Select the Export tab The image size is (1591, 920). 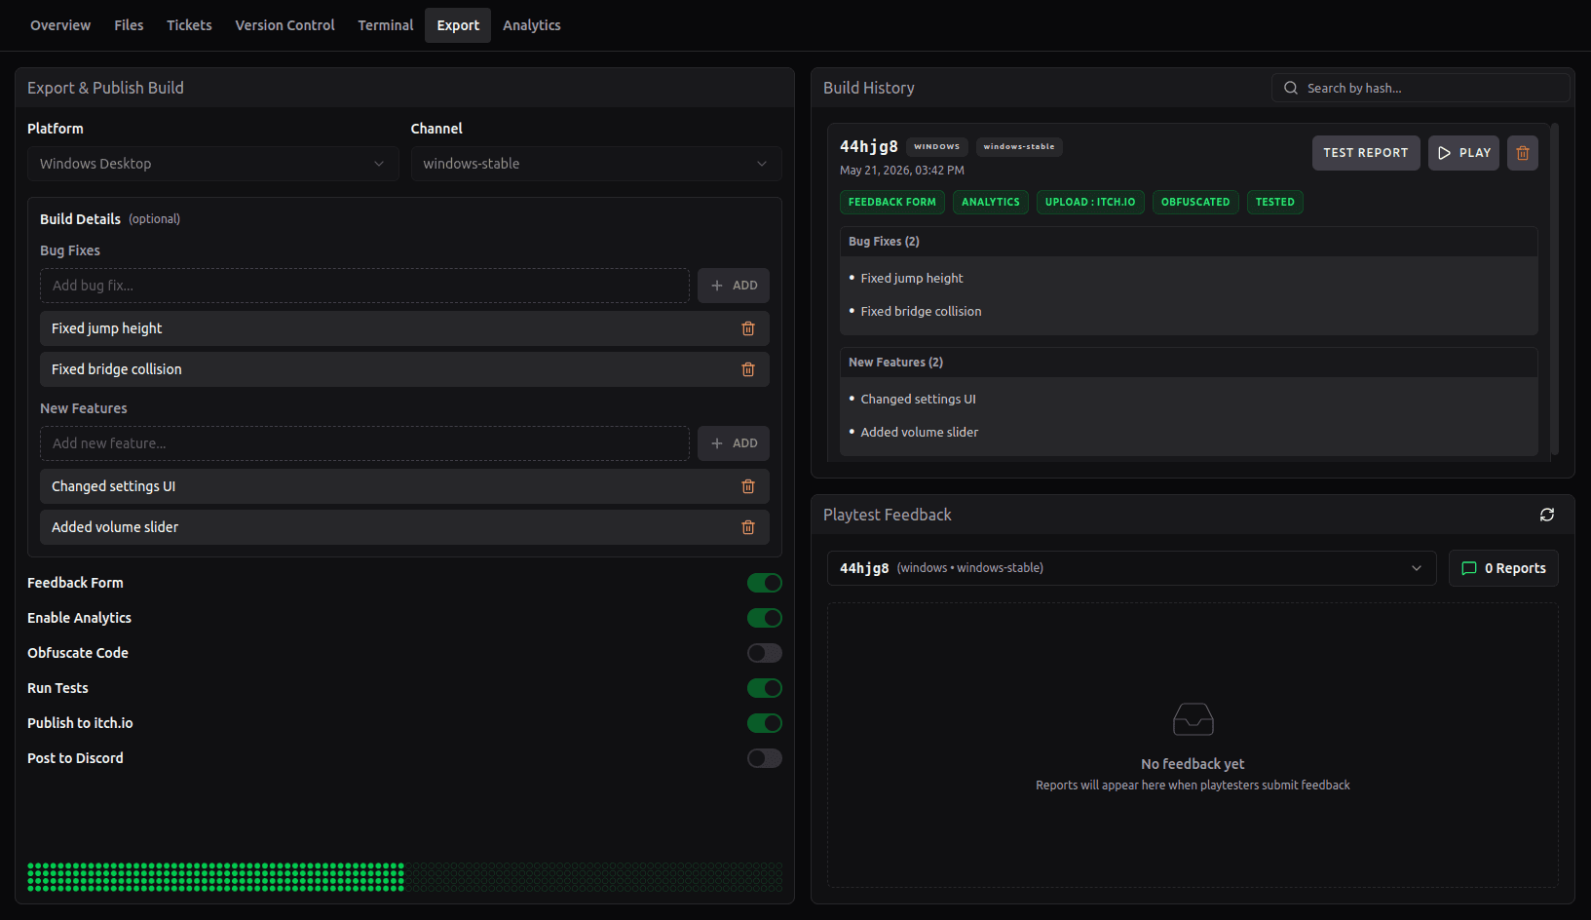(x=458, y=25)
